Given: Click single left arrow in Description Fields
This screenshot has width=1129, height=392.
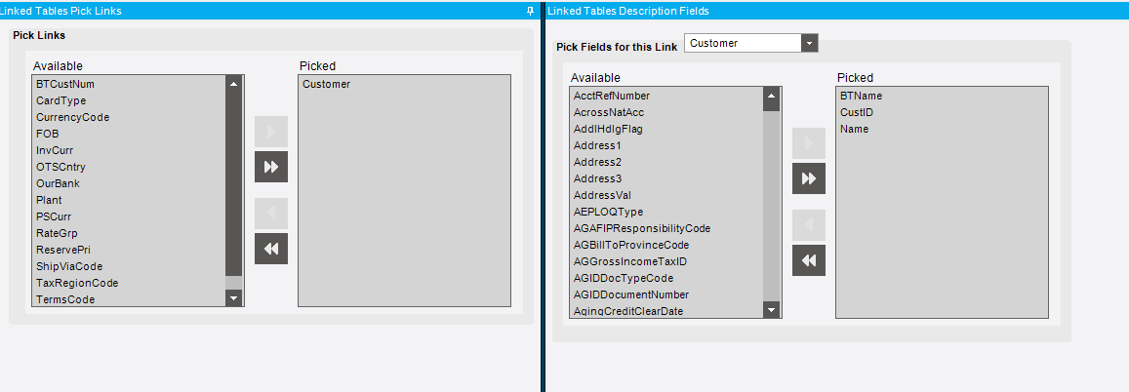Looking at the screenshot, I should [809, 225].
